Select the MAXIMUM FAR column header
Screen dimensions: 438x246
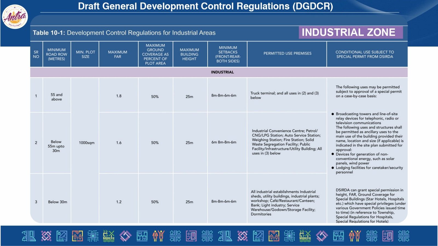tap(118, 54)
